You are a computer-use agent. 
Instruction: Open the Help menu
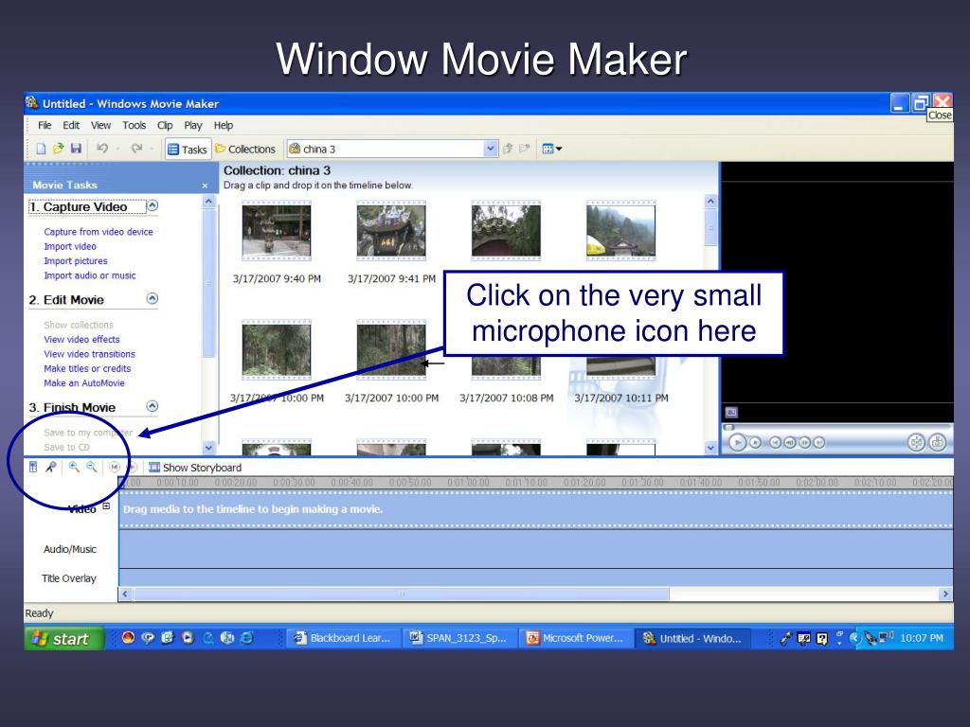(224, 126)
